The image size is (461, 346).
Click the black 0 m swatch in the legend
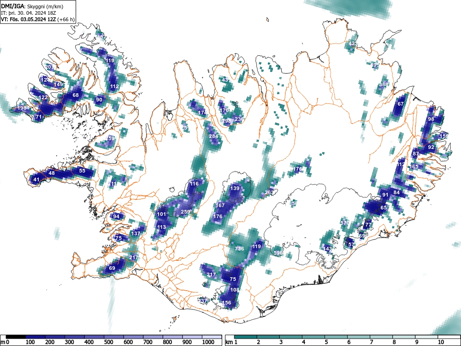tap(16, 337)
